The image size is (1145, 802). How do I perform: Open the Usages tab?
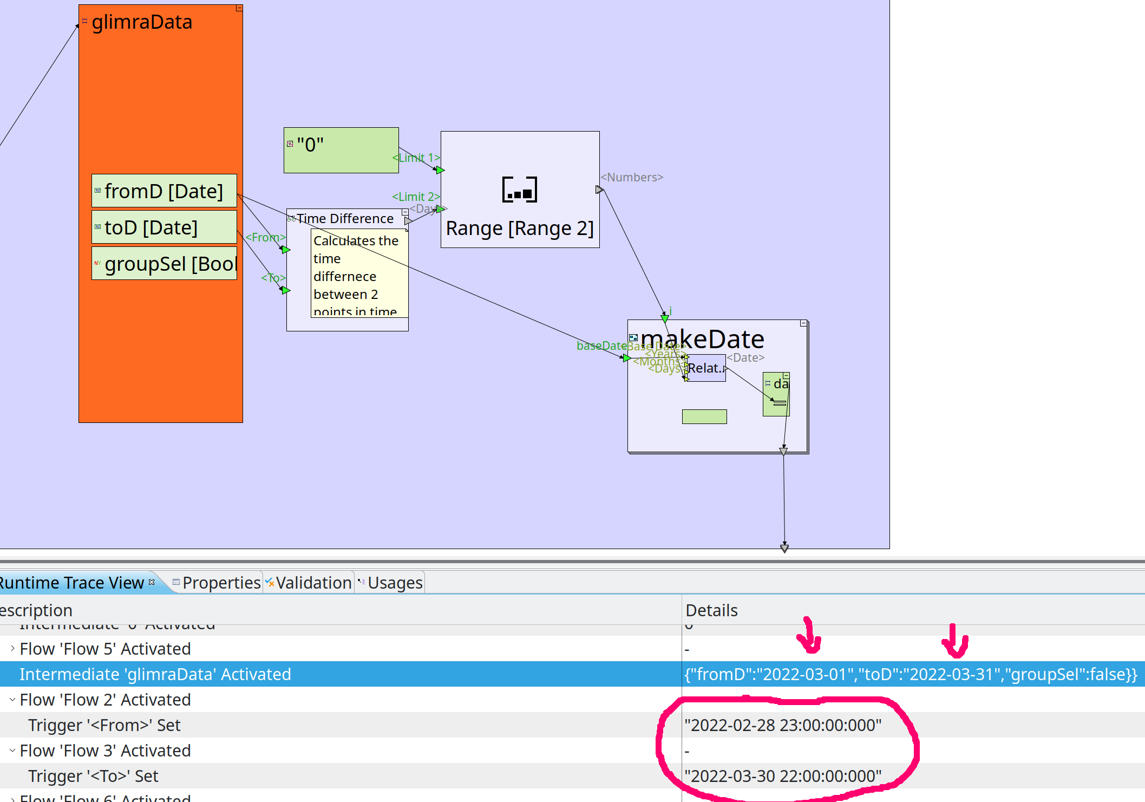390,583
